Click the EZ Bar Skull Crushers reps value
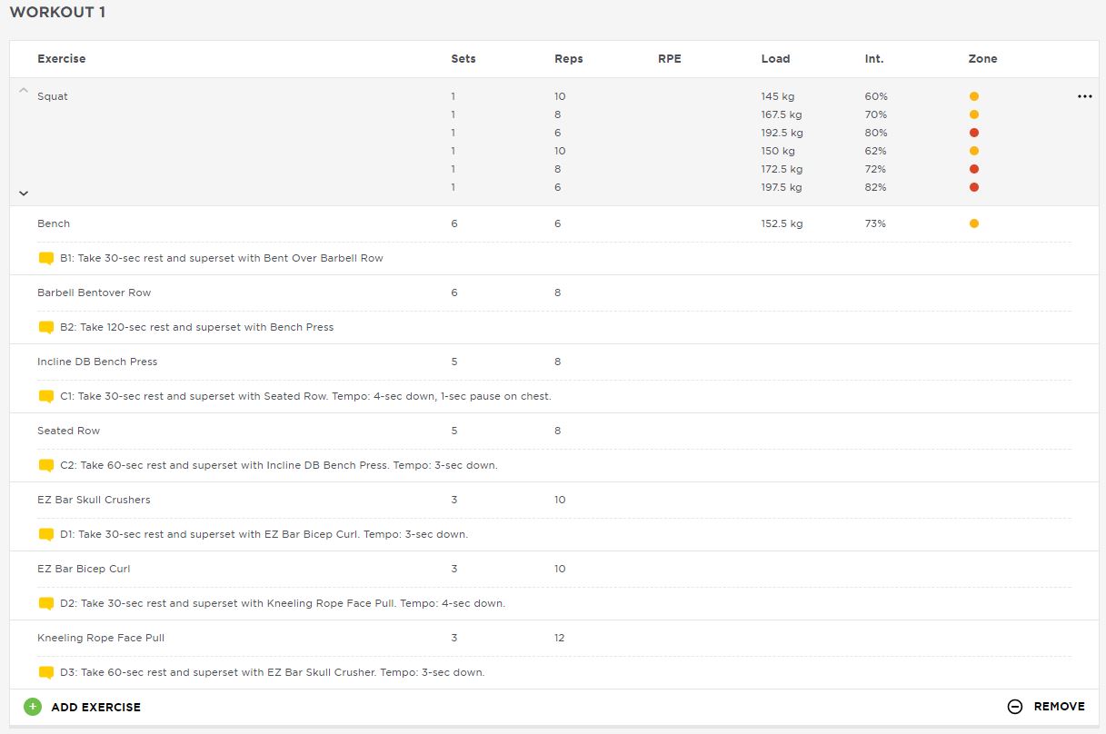 (x=560, y=500)
